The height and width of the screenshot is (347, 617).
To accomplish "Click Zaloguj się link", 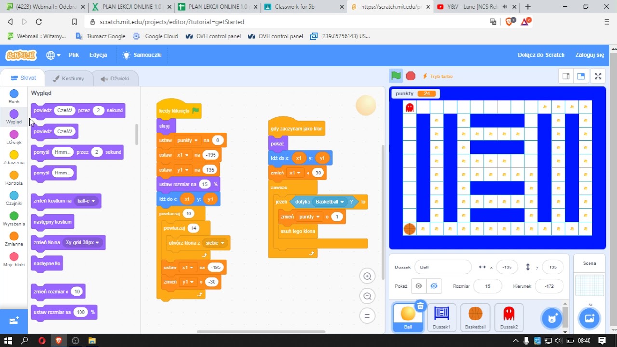I will click(590, 55).
